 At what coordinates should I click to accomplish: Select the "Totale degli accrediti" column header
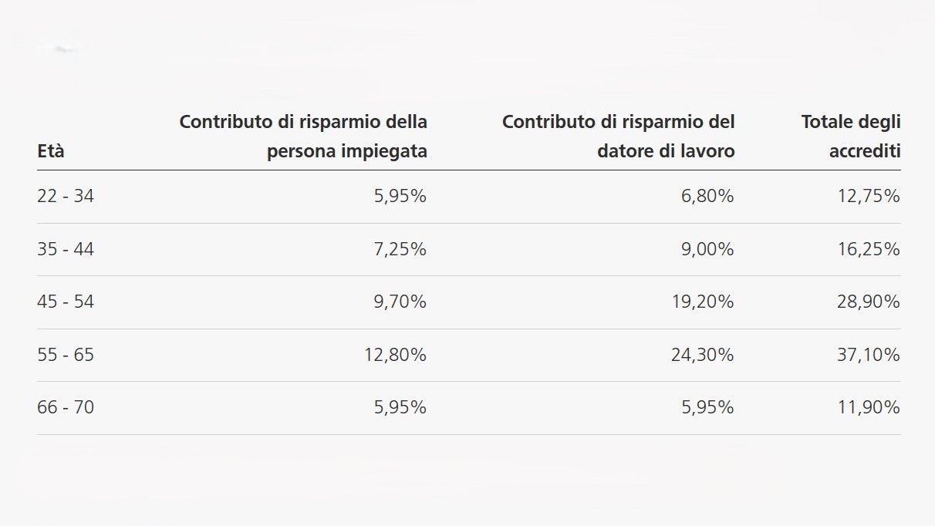coord(851,137)
